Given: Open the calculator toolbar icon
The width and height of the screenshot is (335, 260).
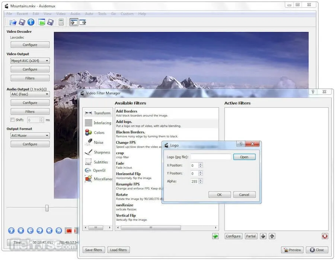Looking at the screenshot, I should [x=61, y=22].
